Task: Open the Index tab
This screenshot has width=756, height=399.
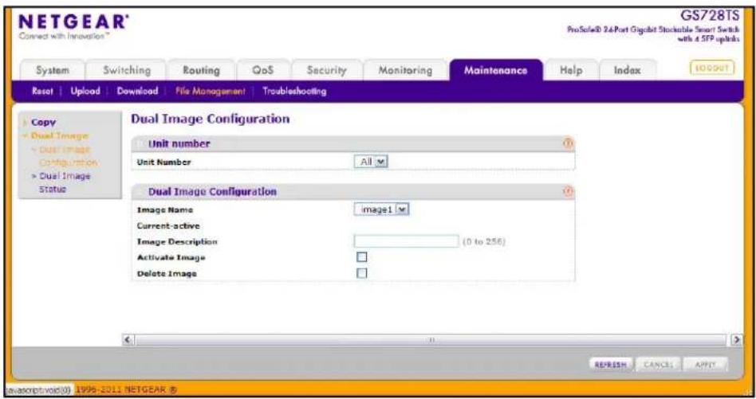Action: [628, 70]
